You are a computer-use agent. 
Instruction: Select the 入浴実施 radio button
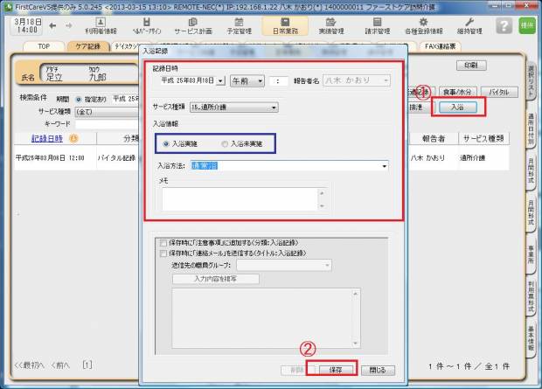pos(167,143)
